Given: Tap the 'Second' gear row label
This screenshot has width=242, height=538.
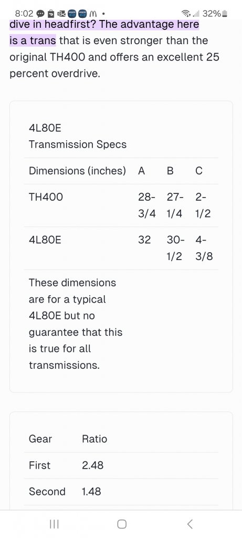Looking at the screenshot, I should tap(47, 491).
